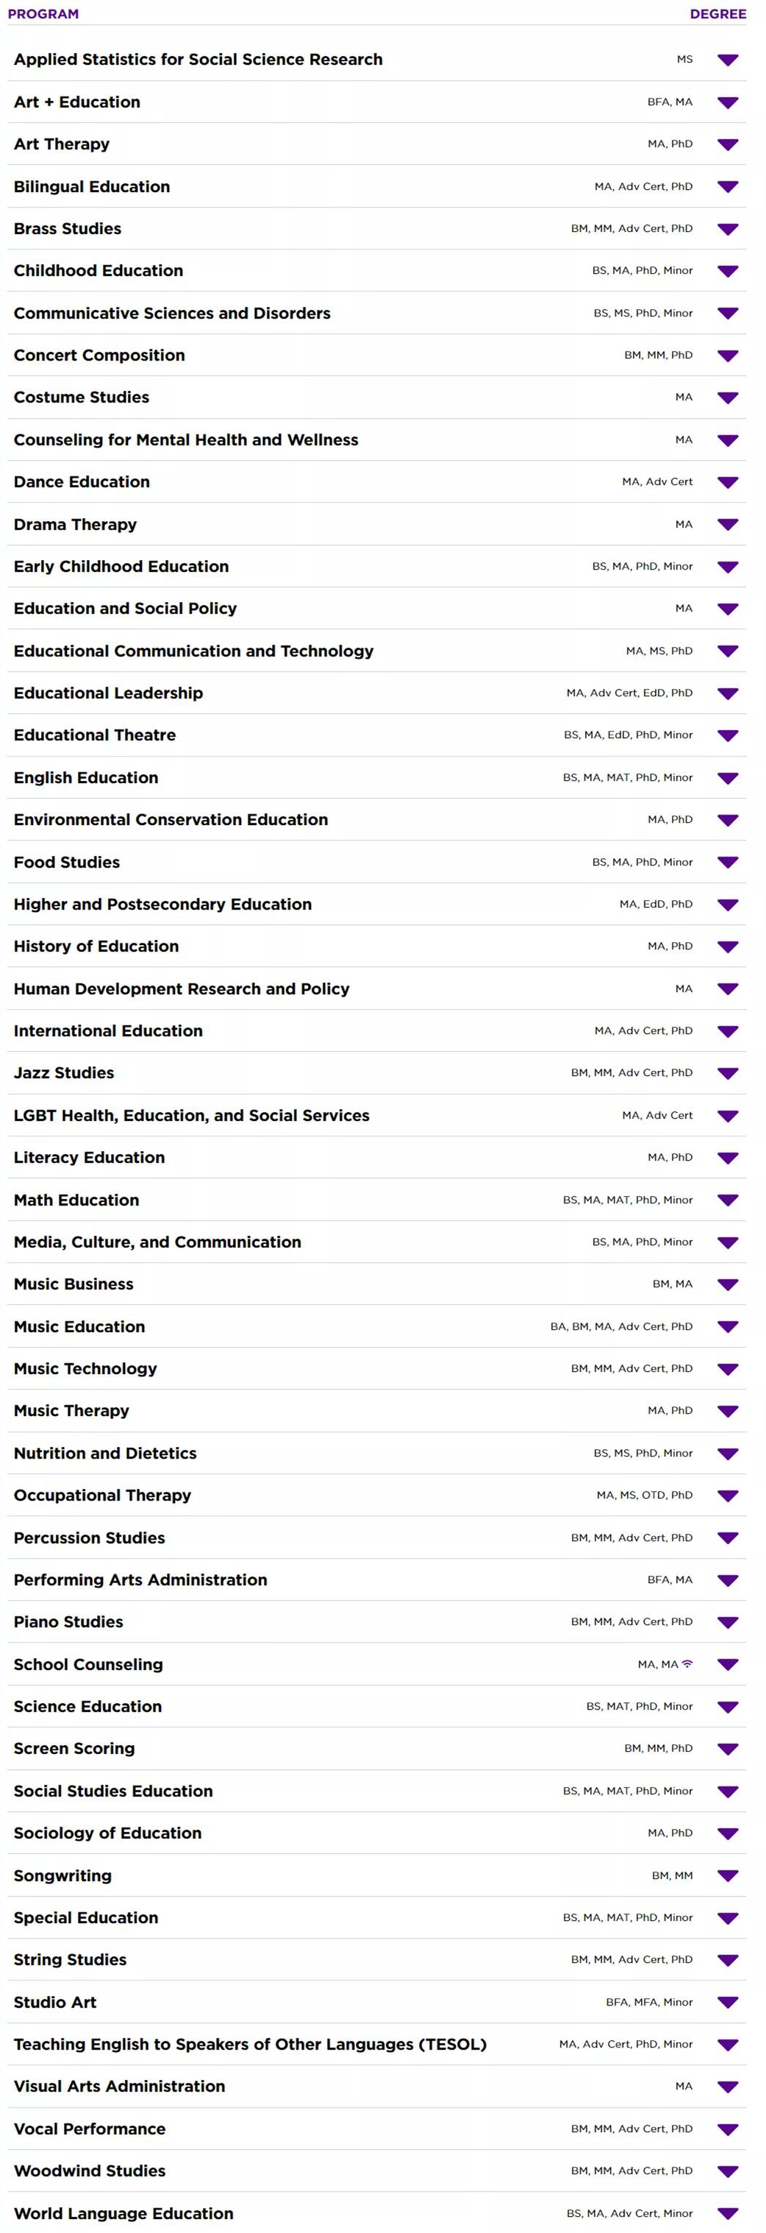Expand Piano Studies degree arrow
This screenshot has width=766, height=2233.
tap(727, 1622)
